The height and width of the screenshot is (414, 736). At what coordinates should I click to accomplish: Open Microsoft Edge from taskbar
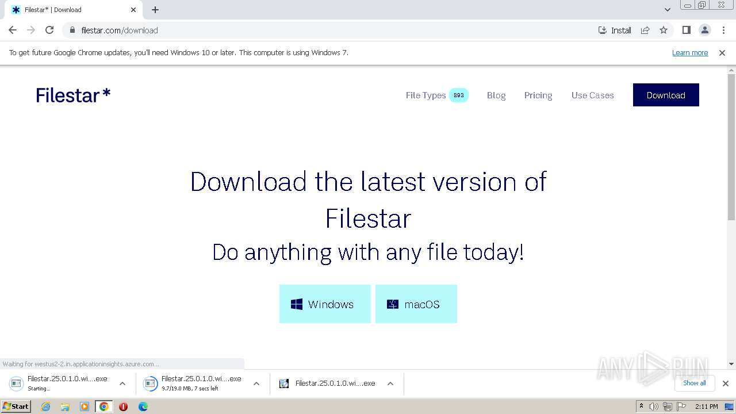pos(143,407)
